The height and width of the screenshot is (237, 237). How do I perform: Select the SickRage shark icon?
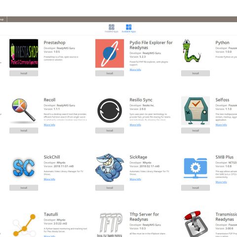click(110, 168)
